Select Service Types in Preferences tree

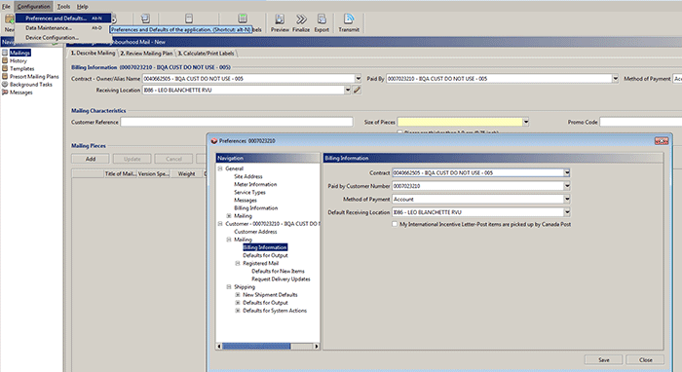[x=249, y=192]
